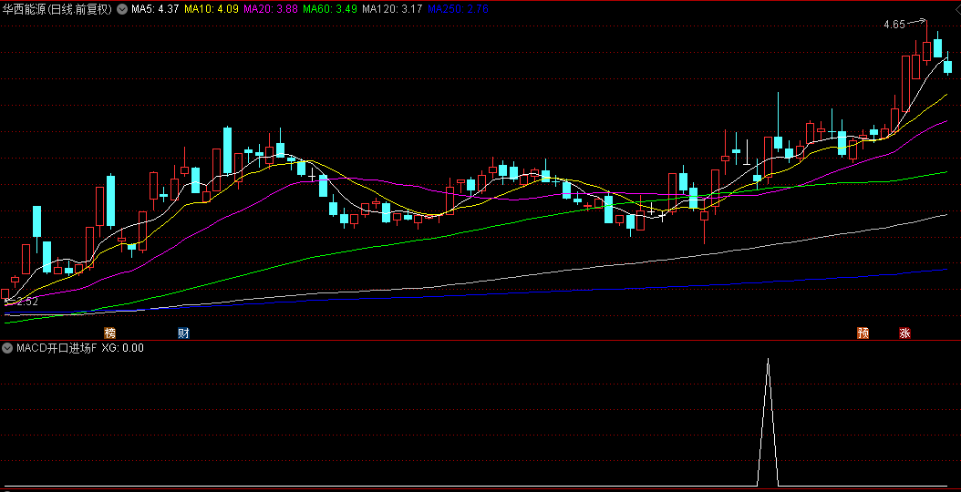Screen dimensions: 961x492
Task: Open the 榜 ranking marker icon
Action: [109, 333]
